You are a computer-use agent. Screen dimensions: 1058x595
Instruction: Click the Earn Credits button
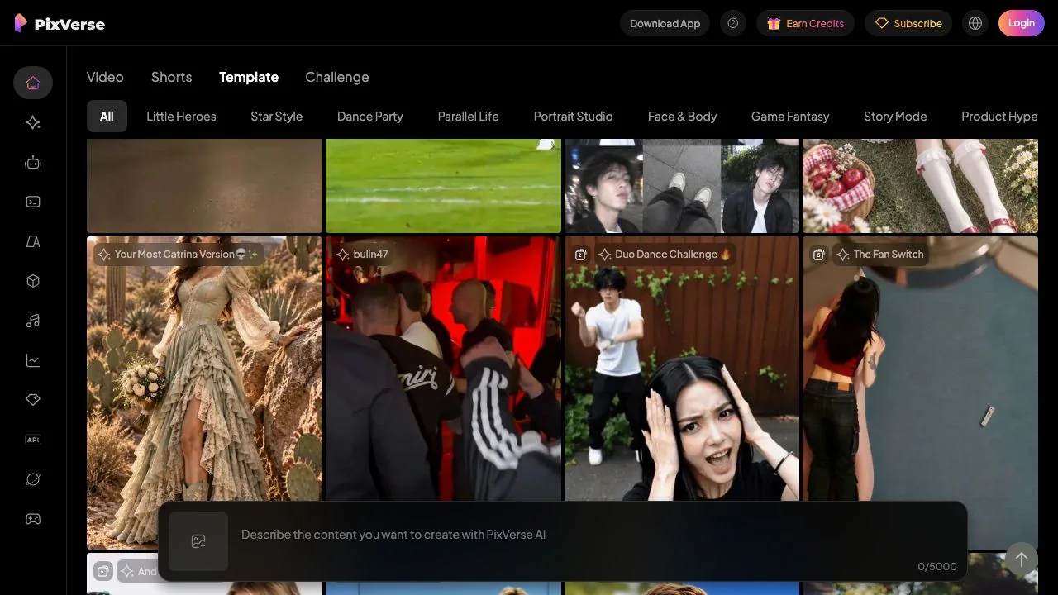tap(805, 23)
